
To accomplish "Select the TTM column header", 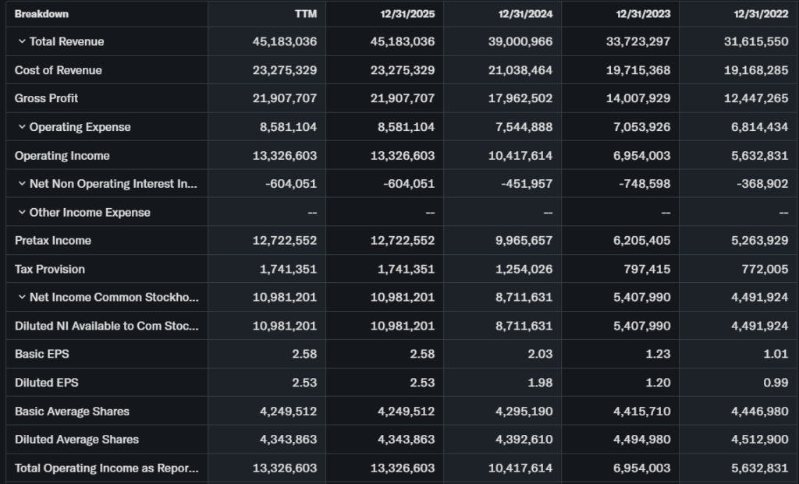I will (305, 14).
